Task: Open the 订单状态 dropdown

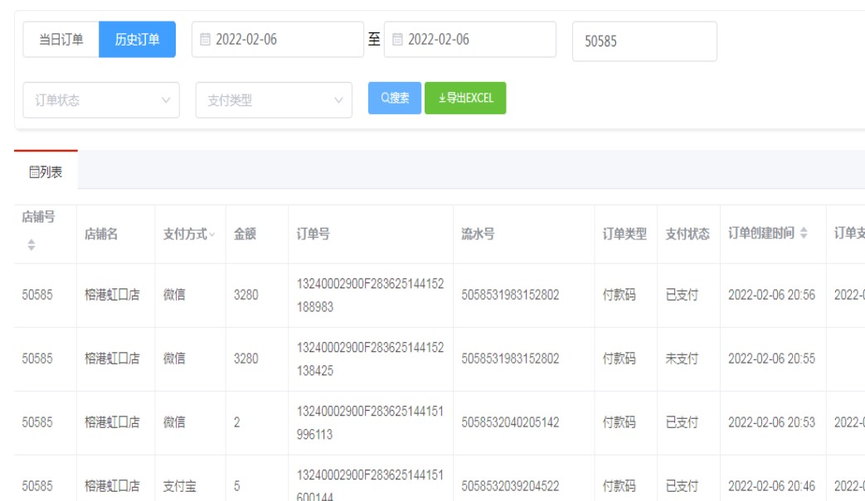Action: [x=101, y=100]
